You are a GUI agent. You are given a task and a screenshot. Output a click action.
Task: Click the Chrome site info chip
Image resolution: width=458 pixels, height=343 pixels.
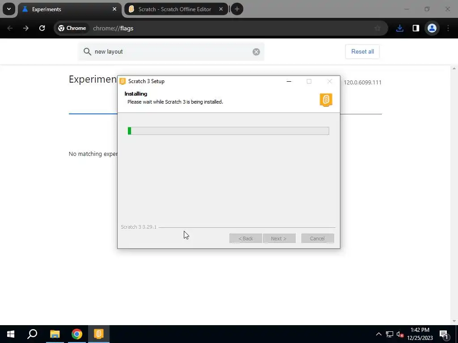click(72, 28)
